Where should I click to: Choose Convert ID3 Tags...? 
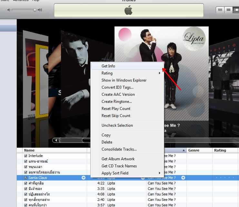click(127, 87)
